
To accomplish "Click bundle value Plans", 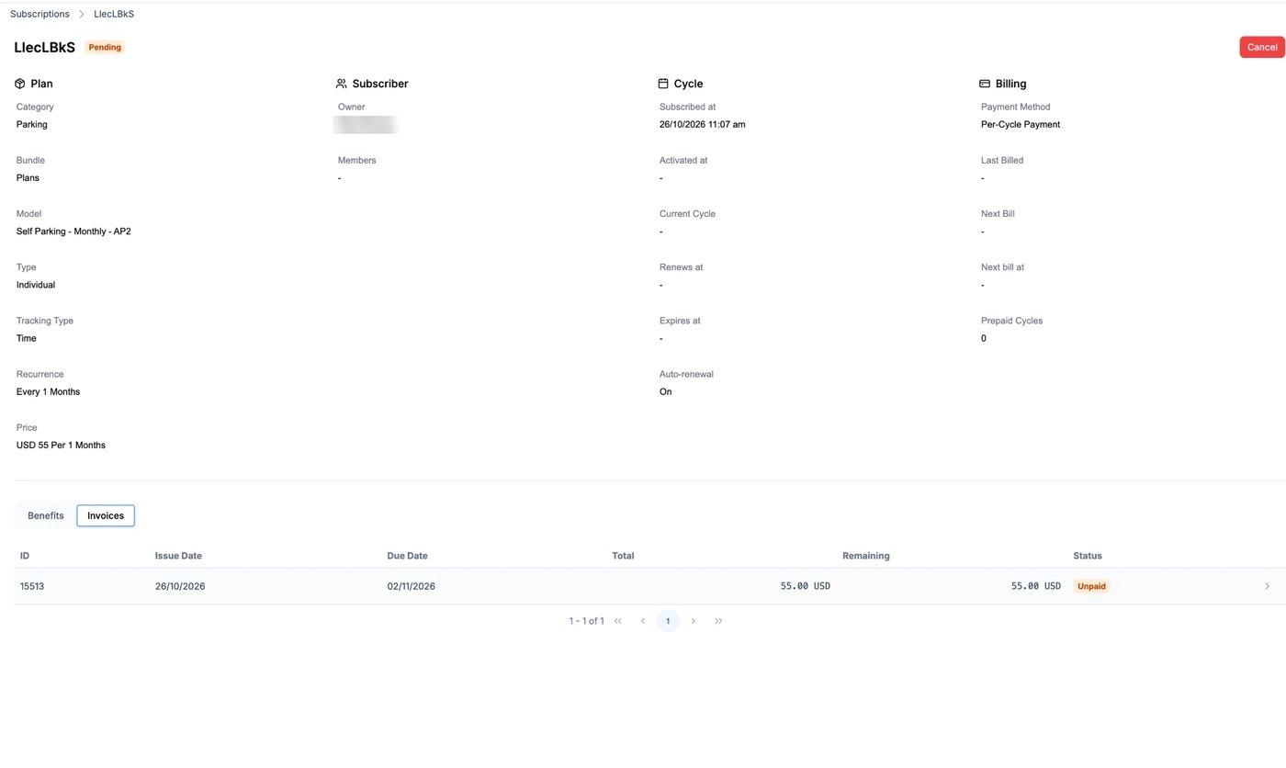I will [28, 178].
